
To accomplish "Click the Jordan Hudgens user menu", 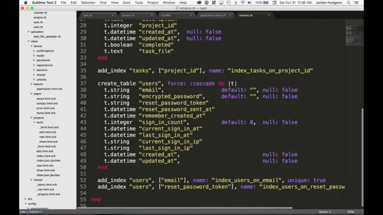I will pos(329,2).
